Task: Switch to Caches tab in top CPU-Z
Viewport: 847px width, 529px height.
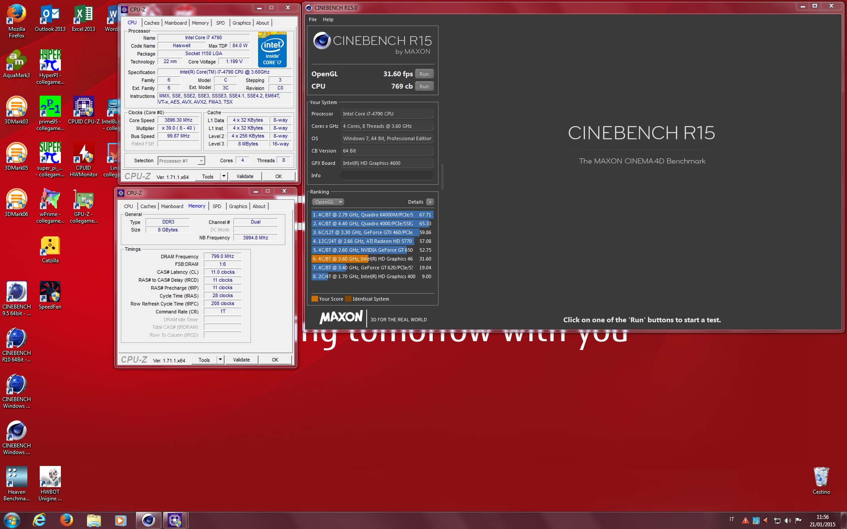Action: pyautogui.click(x=151, y=23)
